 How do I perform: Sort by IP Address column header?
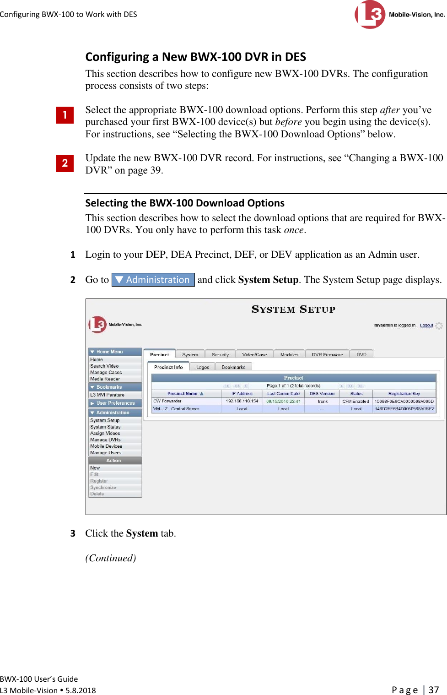(x=242, y=394)
